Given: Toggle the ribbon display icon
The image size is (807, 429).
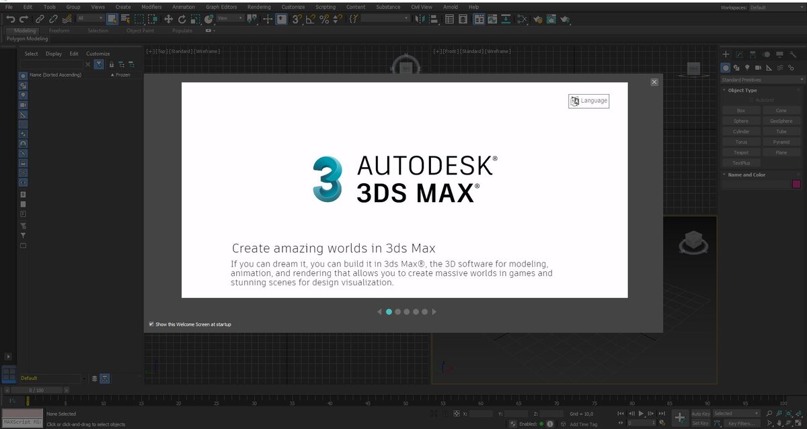Looking at the screenshot, I should click(479, 19).
